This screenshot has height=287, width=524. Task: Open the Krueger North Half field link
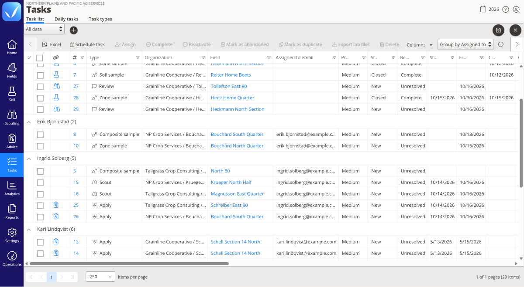pyautogui.click(x=231, y=182)
